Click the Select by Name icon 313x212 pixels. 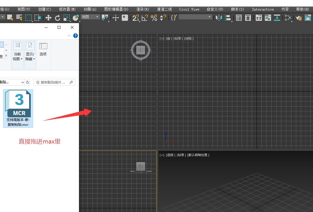pyautogui.click(x=19, y=18)
